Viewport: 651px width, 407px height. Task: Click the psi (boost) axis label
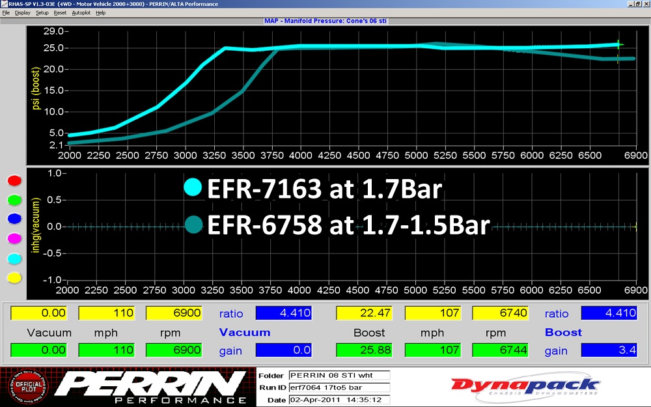pyautogui.click(x=36, y=88)
